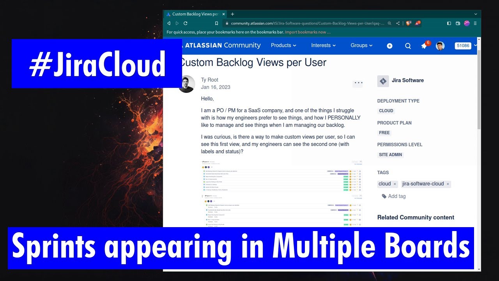Screen dimensions: 499x281
Task: Open Ty Root's profile avatar
Action: point(186,84)
